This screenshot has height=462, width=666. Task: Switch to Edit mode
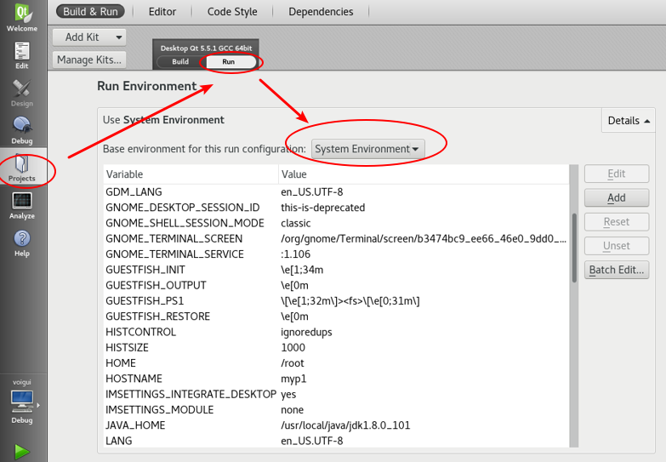22,55
